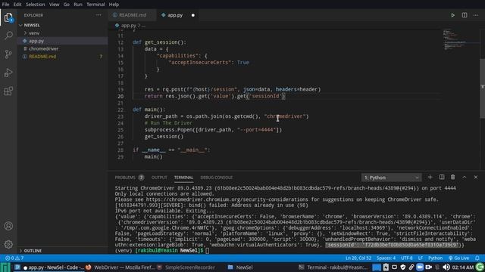Open the Extensions view
Viewport: 485px width, 272px height.
click(x=8, y=91)
